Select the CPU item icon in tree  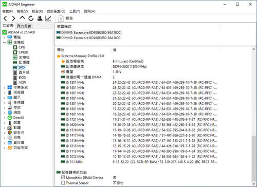15,47
